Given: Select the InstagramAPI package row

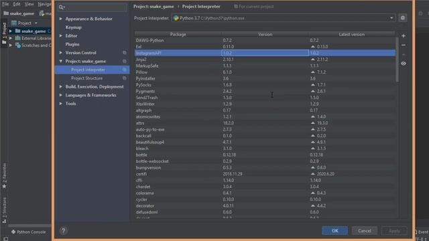Looking at the screenshot, I should point(265,53).
